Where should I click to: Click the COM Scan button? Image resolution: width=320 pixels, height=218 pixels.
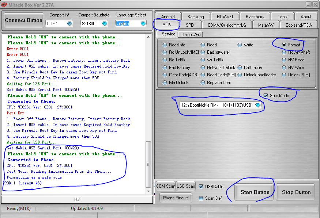coord(166,186)
